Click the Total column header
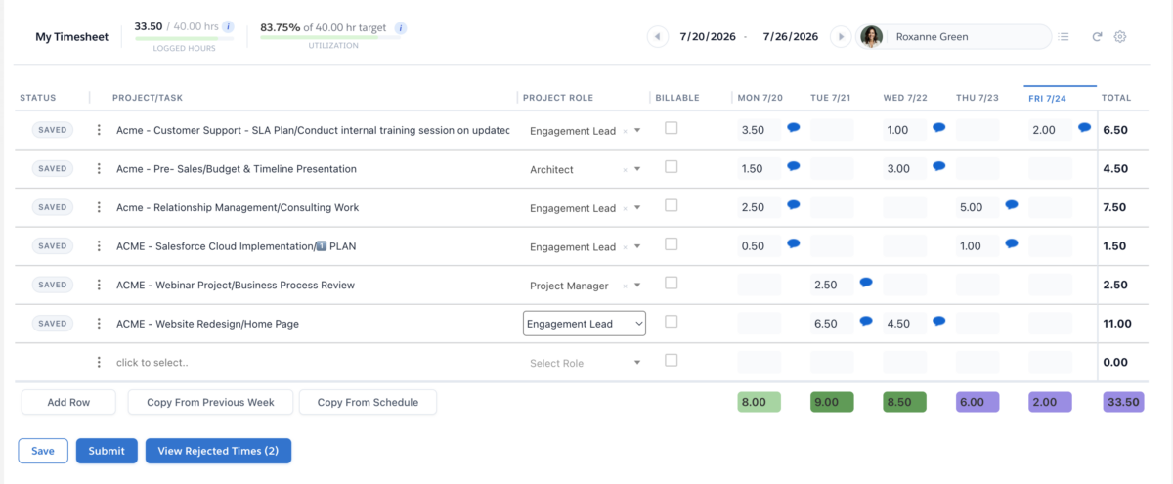This screenshot has width=1173, height=484. pyautogui.click(x=1116, y=98)
